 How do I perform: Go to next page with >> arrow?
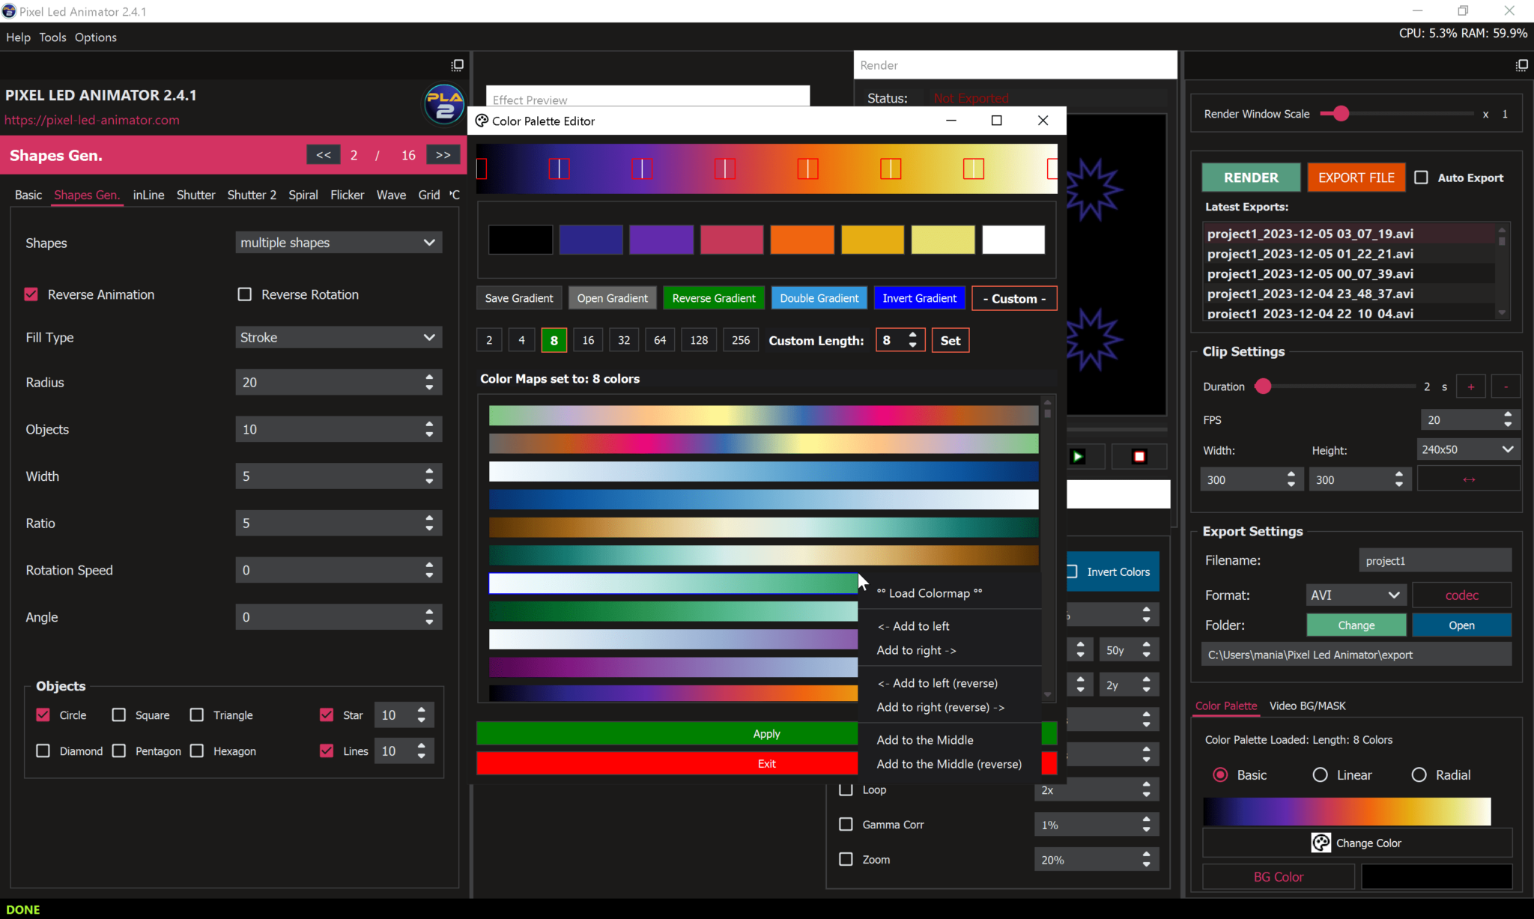443,154
